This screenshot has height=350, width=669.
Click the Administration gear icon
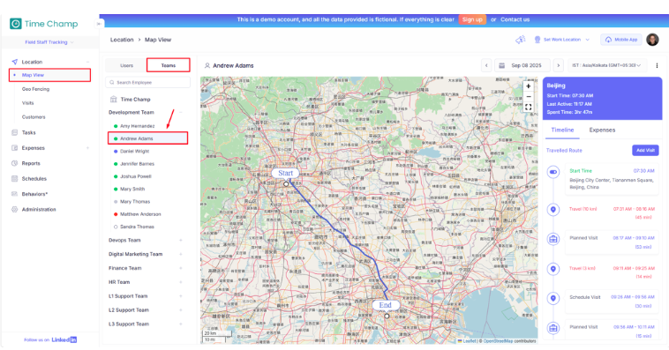(x=14, y=209)
